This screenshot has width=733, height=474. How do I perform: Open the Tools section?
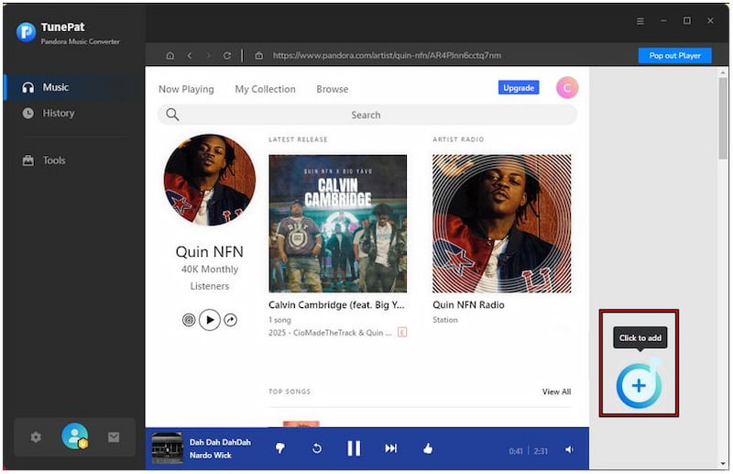[x=54, y=160]
